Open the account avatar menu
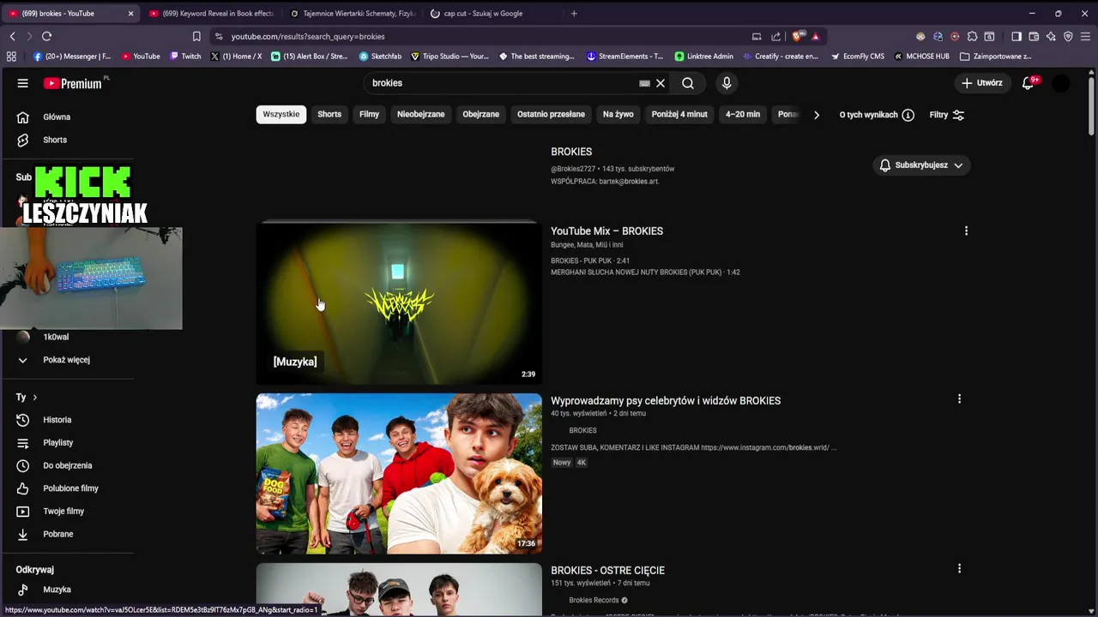This screenshot has height=617, width=1098. coord(1061,83)
